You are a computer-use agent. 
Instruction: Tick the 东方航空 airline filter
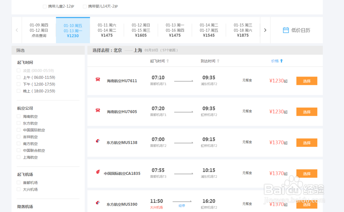19,123
